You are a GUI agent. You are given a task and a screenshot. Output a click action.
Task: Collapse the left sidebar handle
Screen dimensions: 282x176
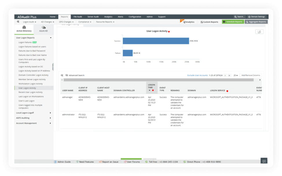[x=53, y=67]
